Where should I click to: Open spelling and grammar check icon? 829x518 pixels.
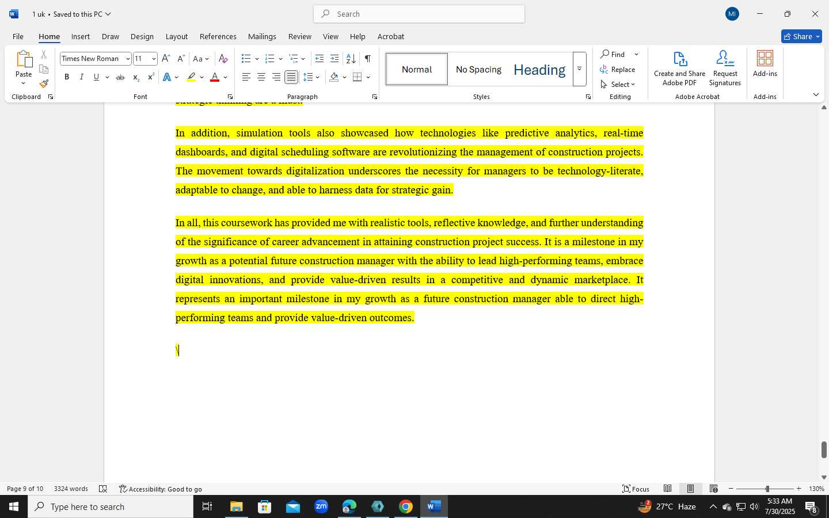[x=103, y=489]
